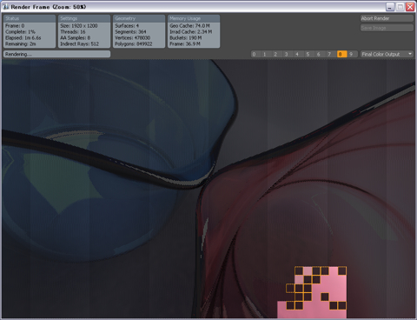This screenshot has height=320, width=417.
Task: Click the 'Remaining: 2m' text
Action: click(21, 44)
